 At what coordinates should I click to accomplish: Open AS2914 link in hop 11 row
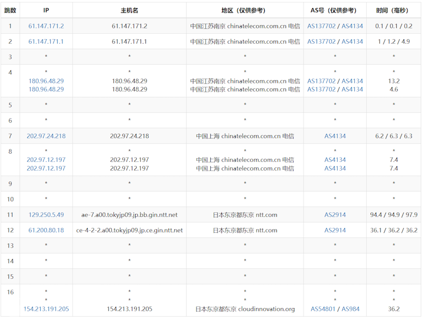[x=335, y=215]
